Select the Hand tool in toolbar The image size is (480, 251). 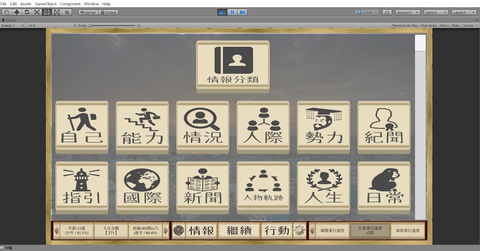[x=7, y=12]
